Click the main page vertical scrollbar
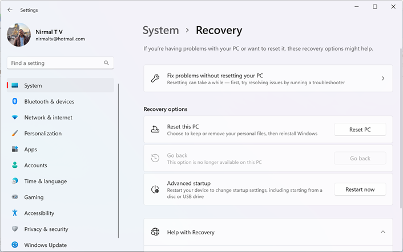The image size is (403, 252). pos(400,128)
